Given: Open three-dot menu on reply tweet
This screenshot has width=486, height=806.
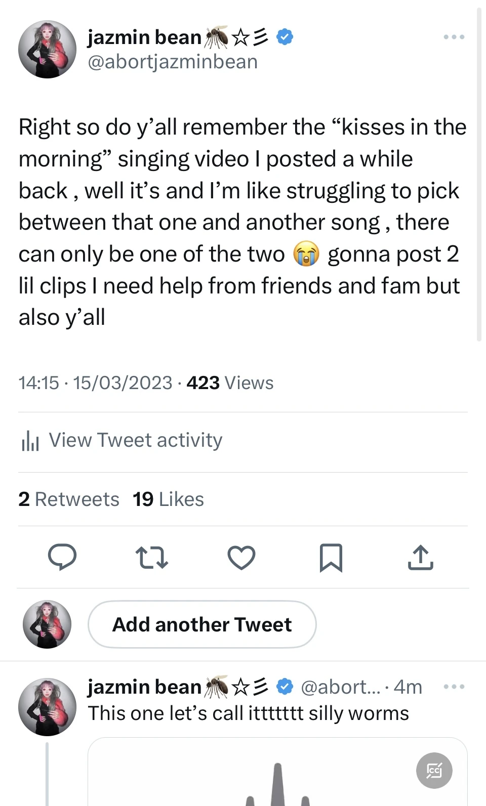Looking at the screenshot, I should (x=454, y=687).
